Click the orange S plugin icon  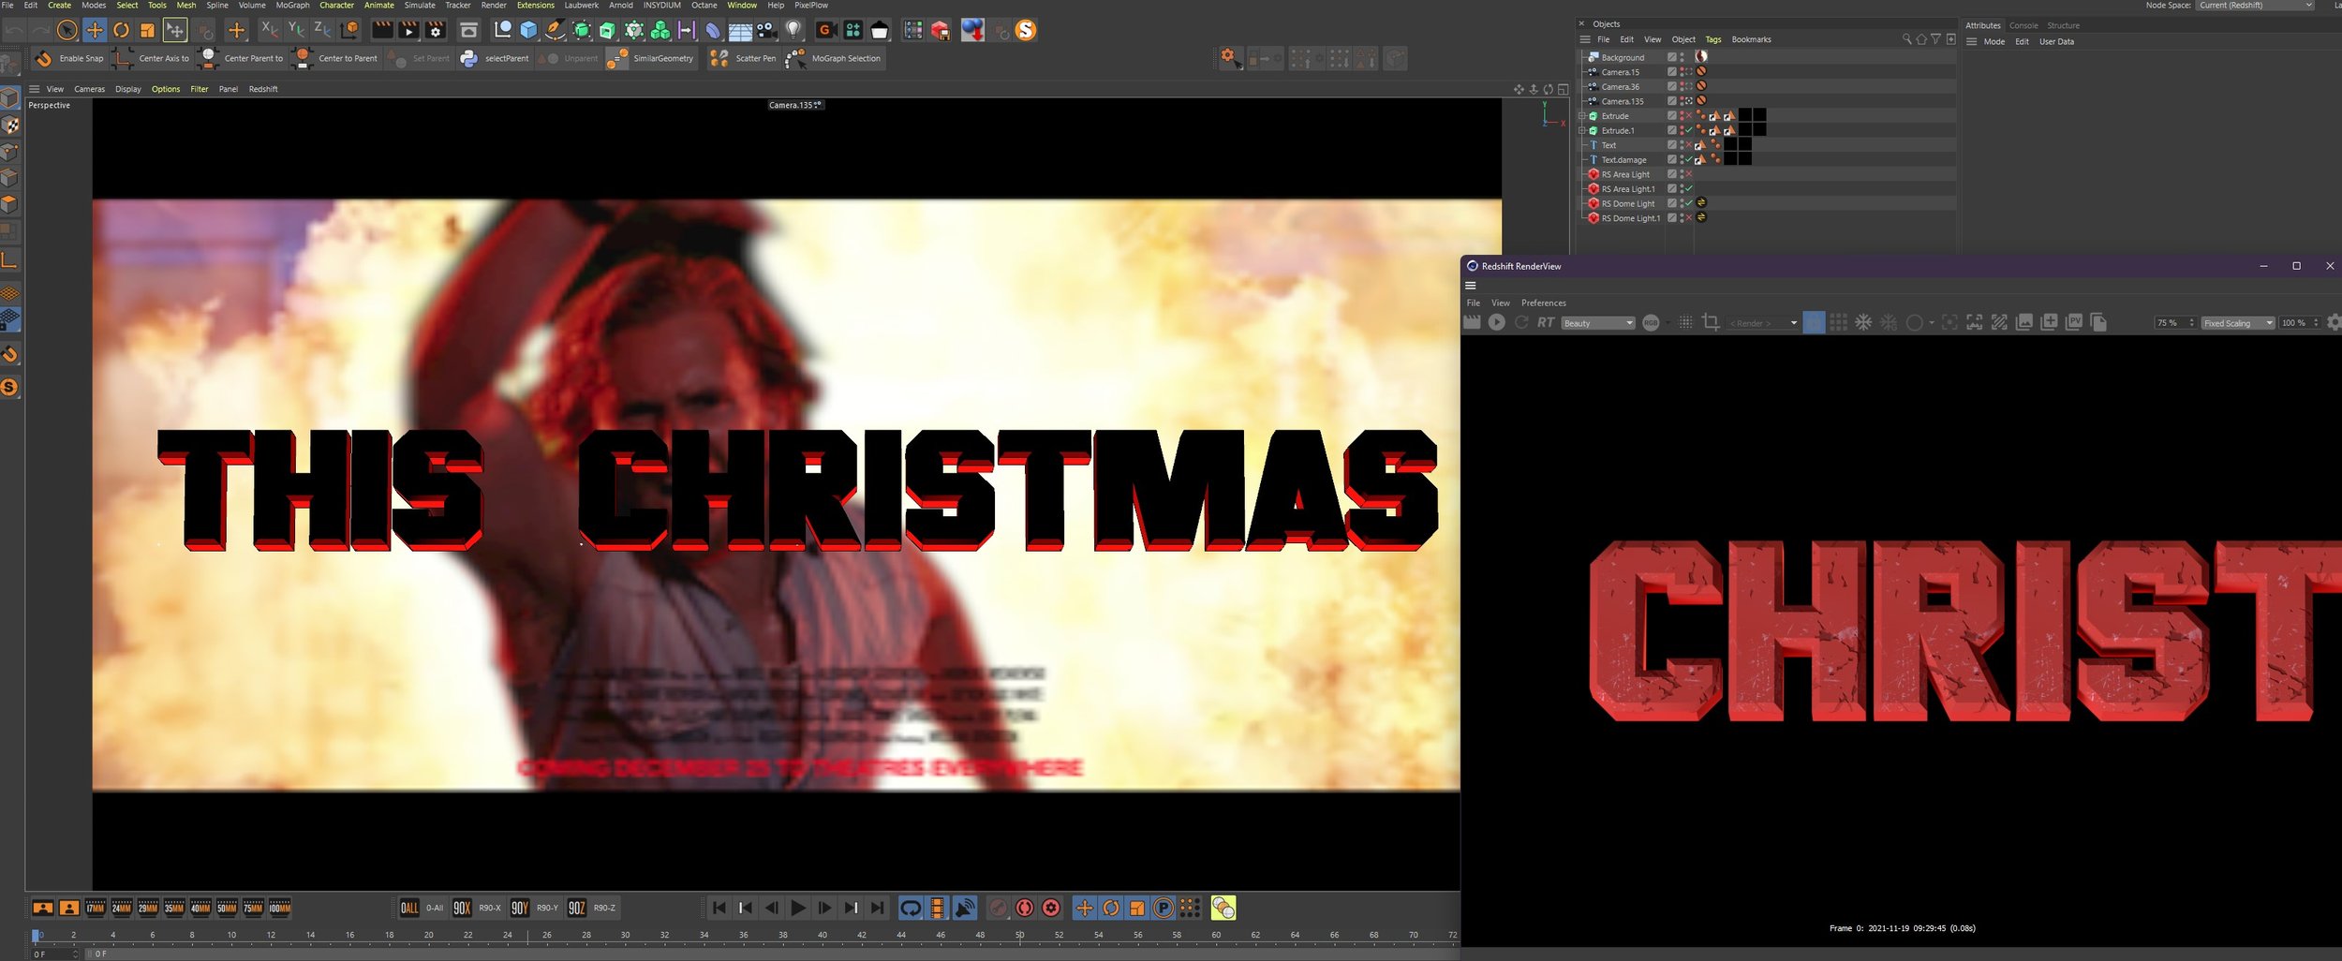(x=1026, y=30)
